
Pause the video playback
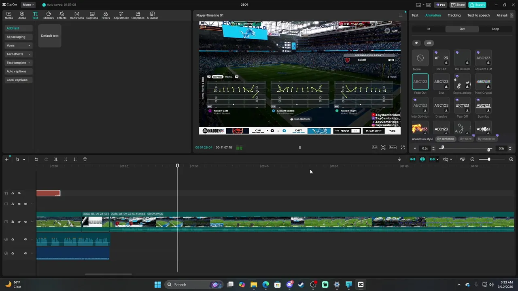tap(300, 148)
